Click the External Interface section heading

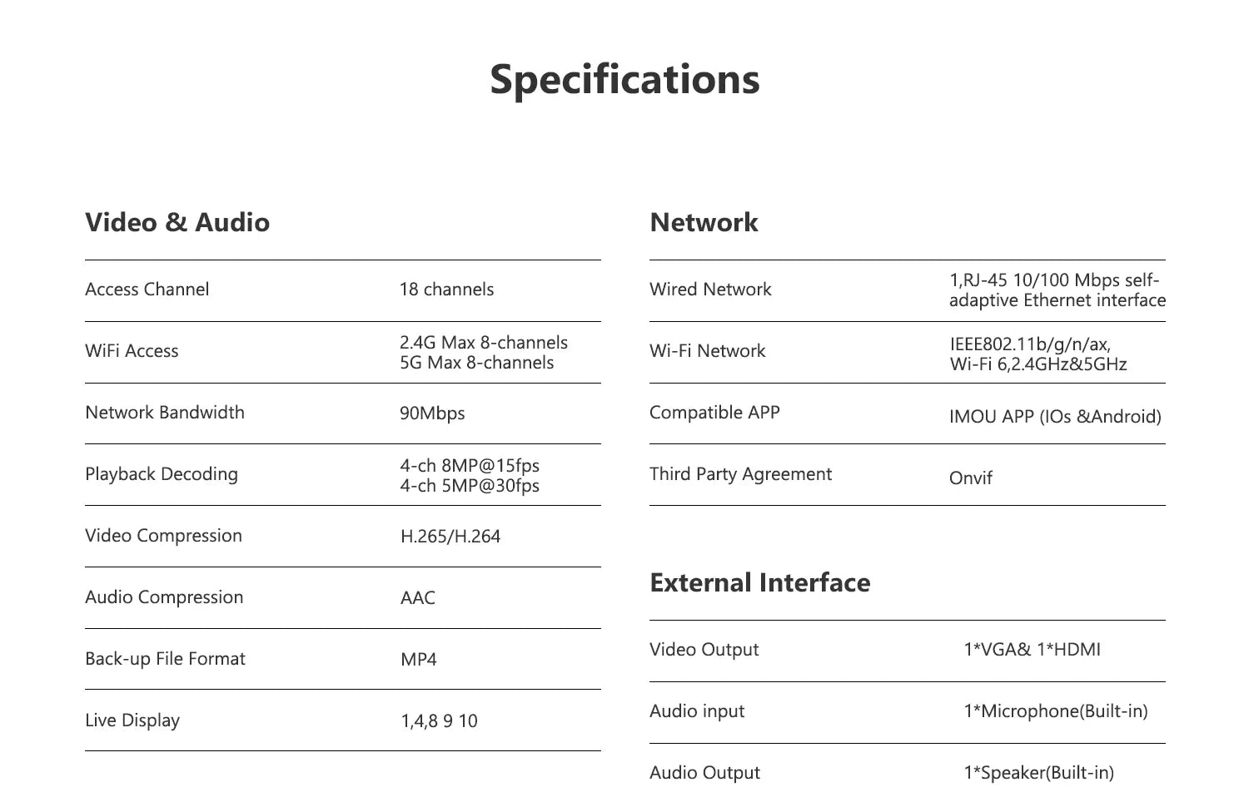point(759,582)
